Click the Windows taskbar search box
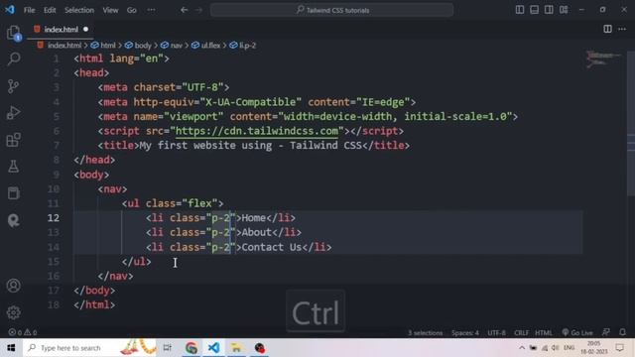The height and width of the screenshot is (357, 635). 89,348
